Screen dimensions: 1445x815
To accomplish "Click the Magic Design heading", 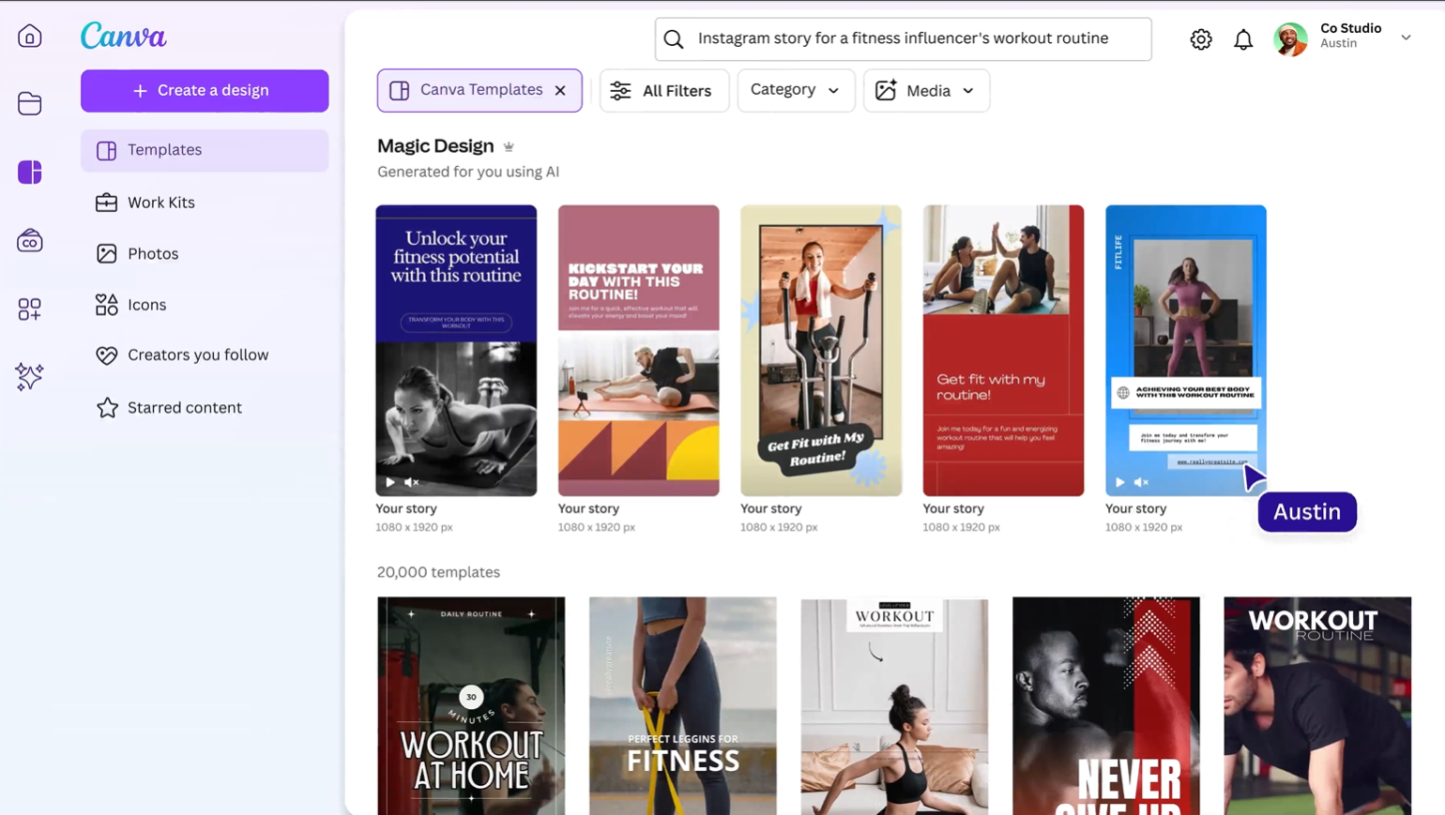I will click(435, 146).
